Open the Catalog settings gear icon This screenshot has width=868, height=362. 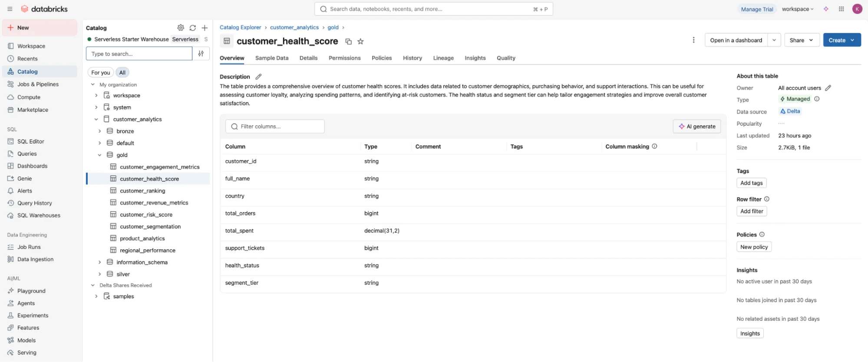coord(181,28)
